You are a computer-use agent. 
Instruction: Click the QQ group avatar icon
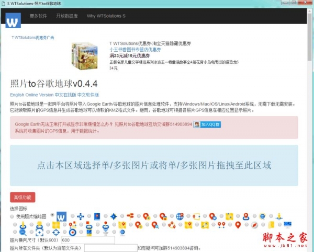(x=197, y=124)
